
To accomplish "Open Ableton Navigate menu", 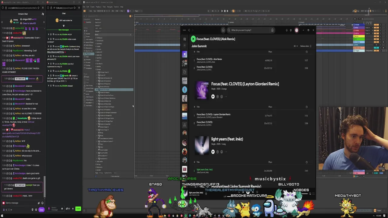I will click(110, 7).
